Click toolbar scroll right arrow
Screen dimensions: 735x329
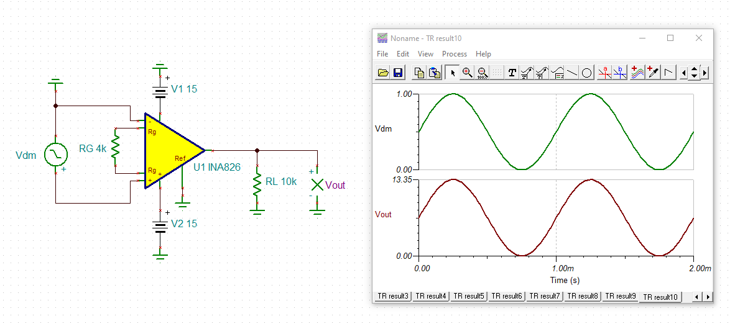click(704, 73)
